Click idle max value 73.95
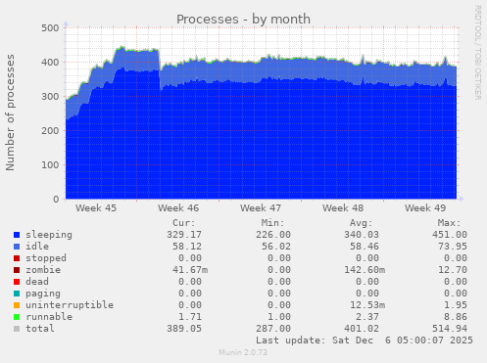 (x=453, y=247)
